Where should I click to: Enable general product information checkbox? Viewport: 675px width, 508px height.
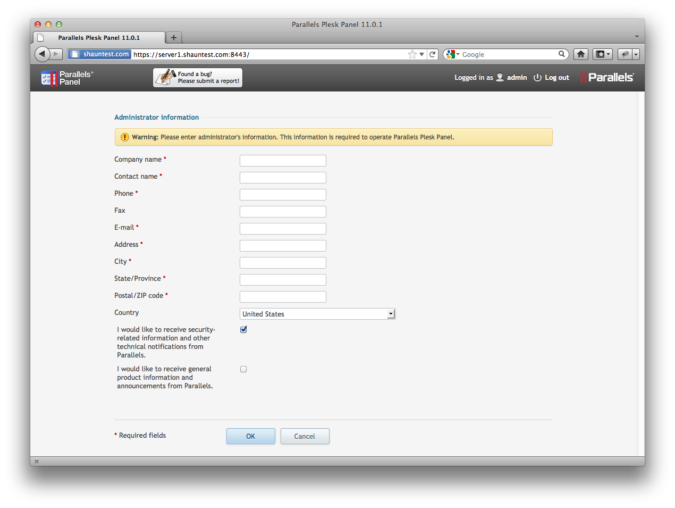coord(243,369)
